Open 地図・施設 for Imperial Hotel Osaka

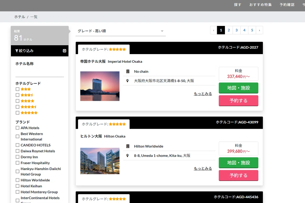coord(238,88)
